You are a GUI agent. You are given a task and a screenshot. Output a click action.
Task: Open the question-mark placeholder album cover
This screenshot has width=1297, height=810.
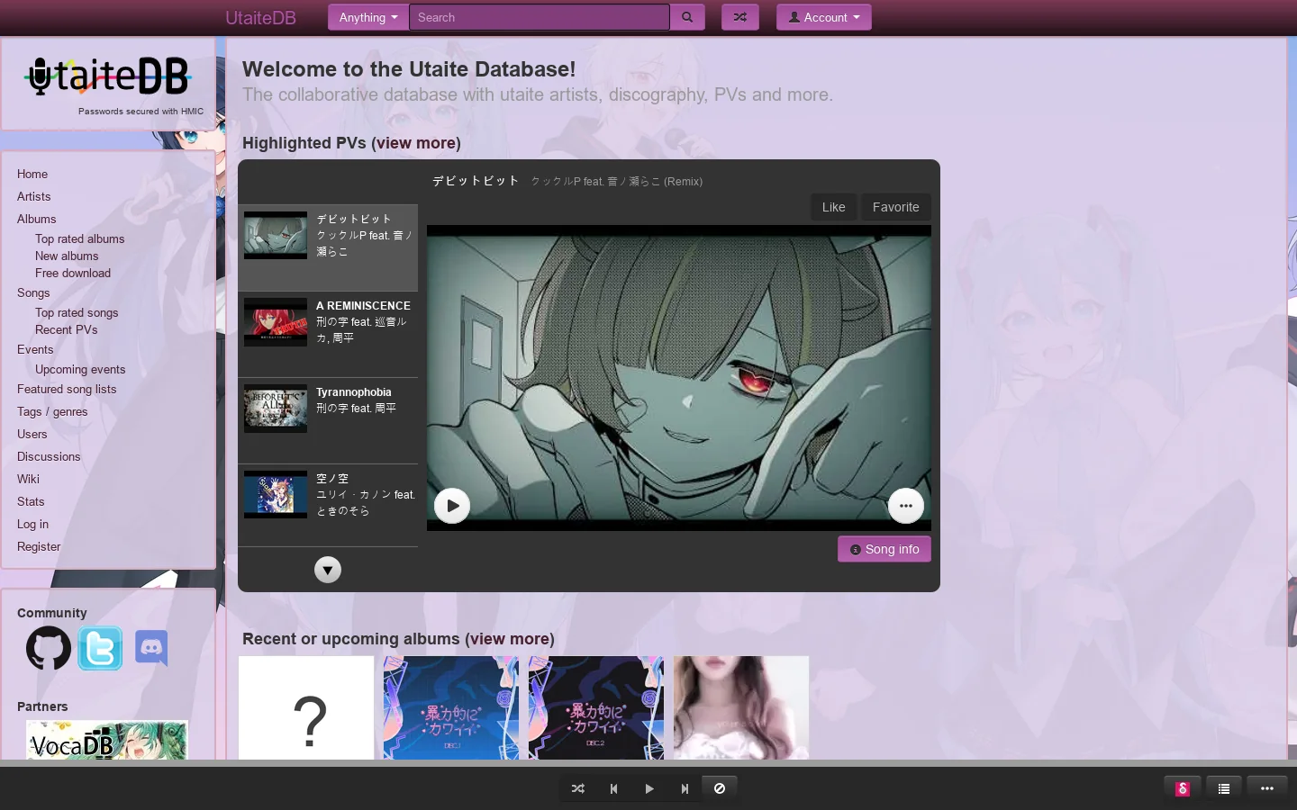click(306, 707)
